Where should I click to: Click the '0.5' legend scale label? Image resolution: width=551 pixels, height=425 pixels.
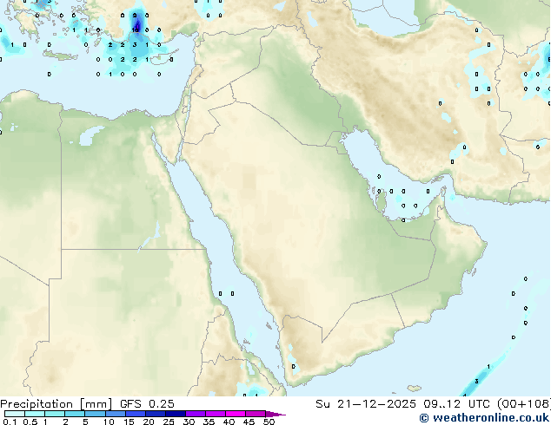(x=30, y=422)
